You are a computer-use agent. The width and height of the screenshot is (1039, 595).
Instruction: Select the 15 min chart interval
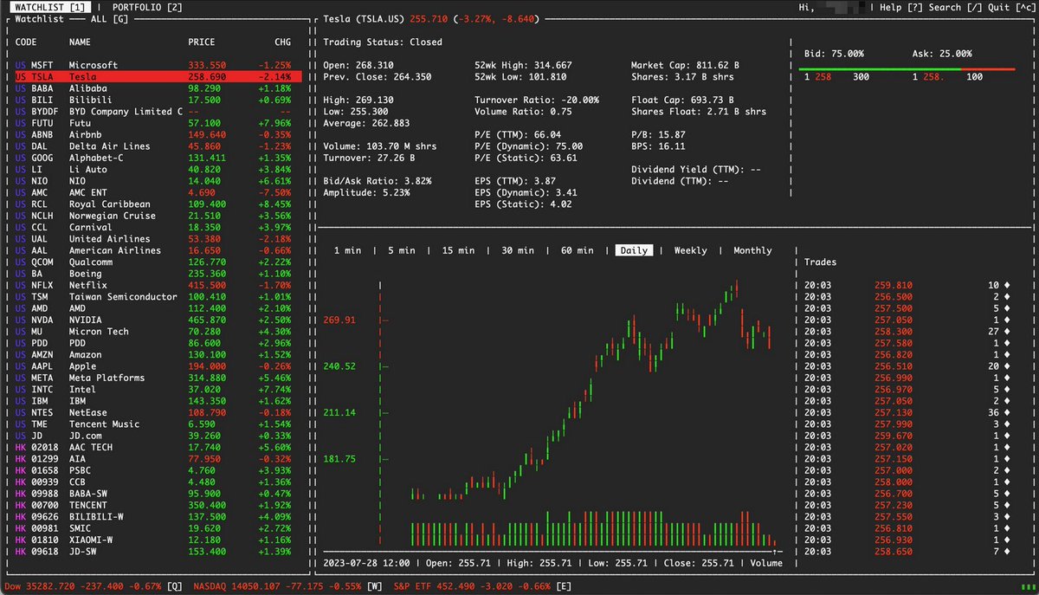(458, 250)
